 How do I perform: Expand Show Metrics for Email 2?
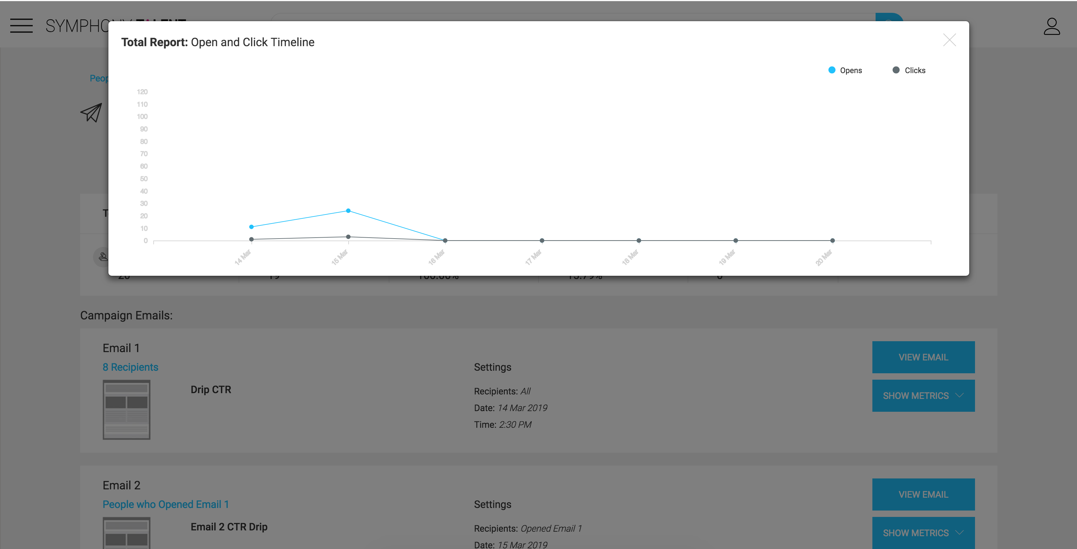[x=923, y=533]
